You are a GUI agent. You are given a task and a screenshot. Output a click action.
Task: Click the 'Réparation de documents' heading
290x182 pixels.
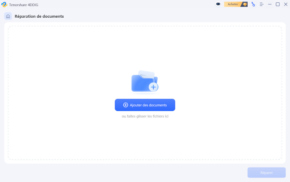39,16
